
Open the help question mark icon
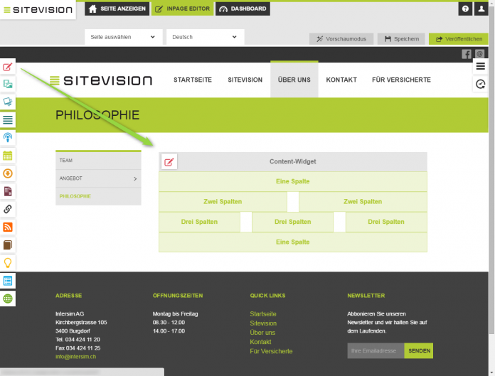tap(465, 9)
